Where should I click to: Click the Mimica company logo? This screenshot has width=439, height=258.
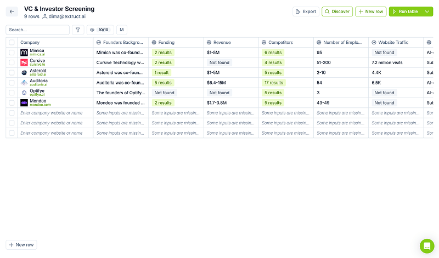(24, 52)
